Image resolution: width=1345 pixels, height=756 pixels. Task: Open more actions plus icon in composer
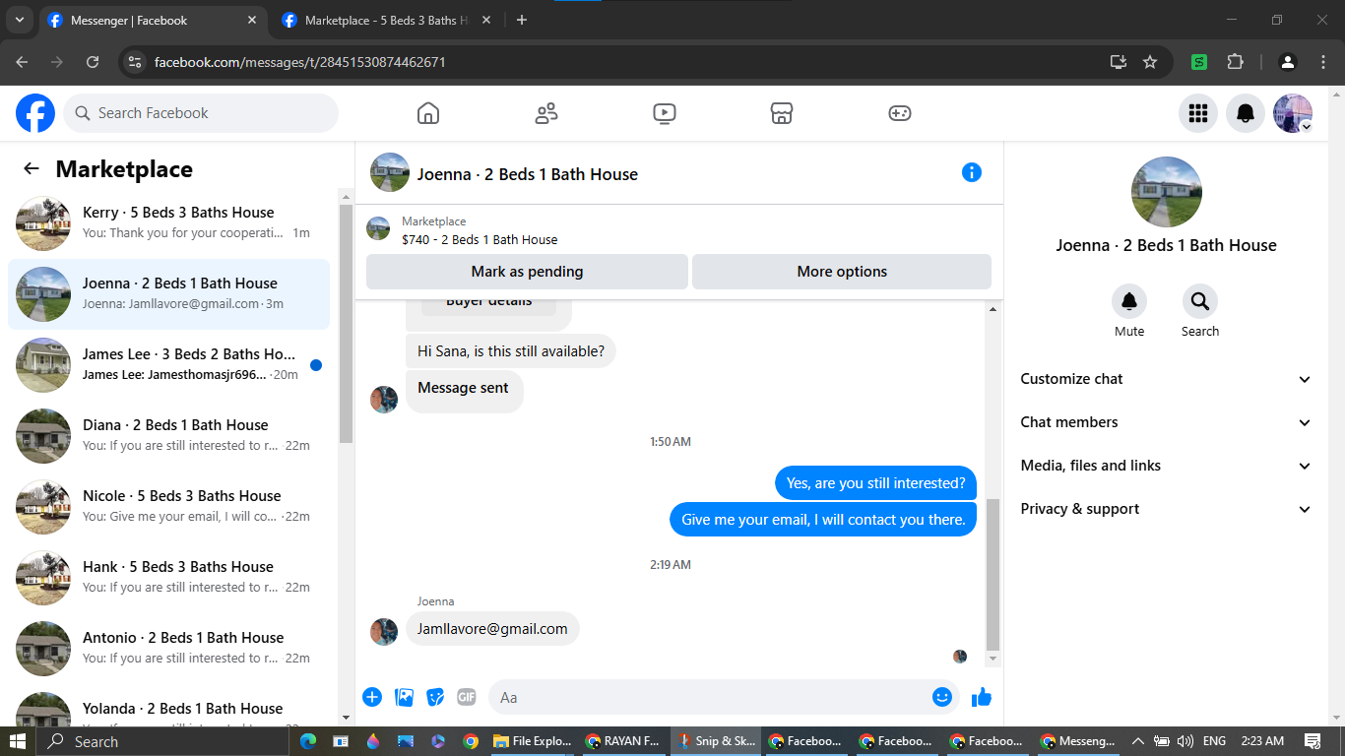pos(372,697)
